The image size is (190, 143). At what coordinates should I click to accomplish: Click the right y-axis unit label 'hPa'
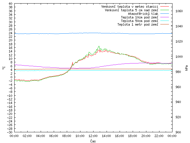187,68
